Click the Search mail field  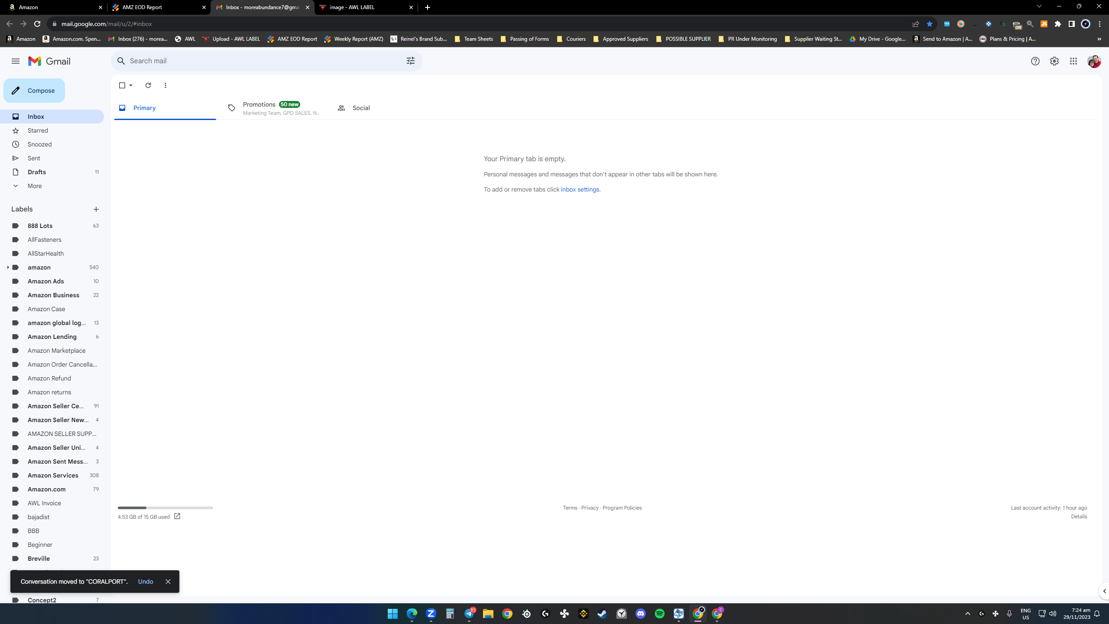point(266,61)
